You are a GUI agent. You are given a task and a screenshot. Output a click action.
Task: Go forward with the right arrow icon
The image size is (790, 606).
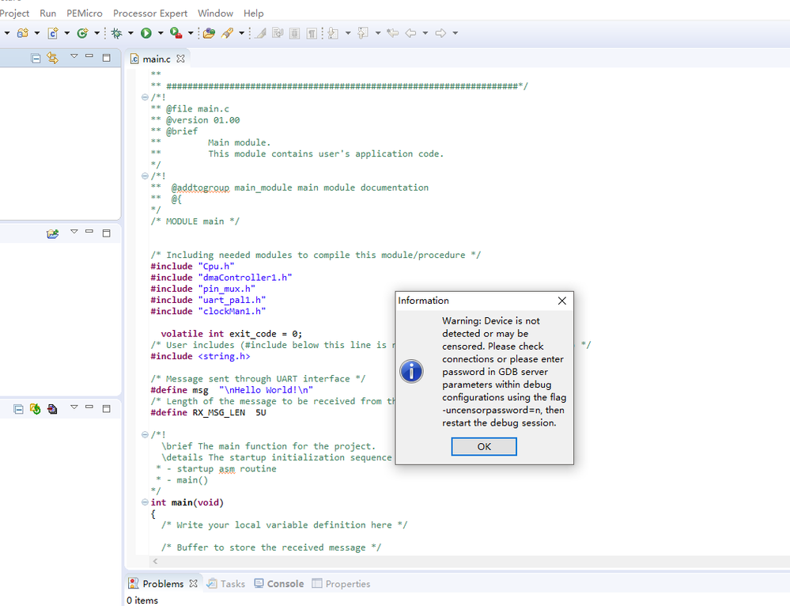click(440, 33)
